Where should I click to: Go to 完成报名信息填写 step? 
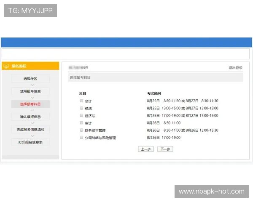30,130
